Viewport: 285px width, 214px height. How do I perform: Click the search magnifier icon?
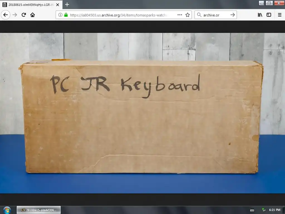click(199, 15)
